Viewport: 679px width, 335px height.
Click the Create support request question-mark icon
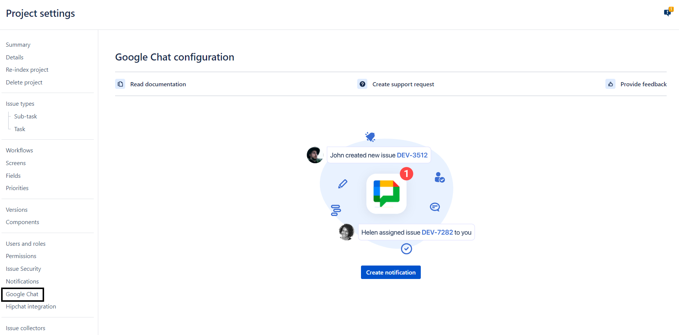(x=362, y=84)
